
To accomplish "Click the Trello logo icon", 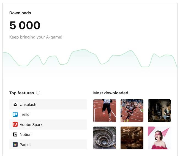I will coord(15,114).
